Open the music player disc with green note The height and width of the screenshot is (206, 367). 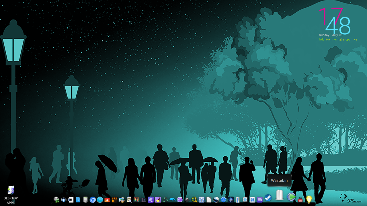click(56, 200)
